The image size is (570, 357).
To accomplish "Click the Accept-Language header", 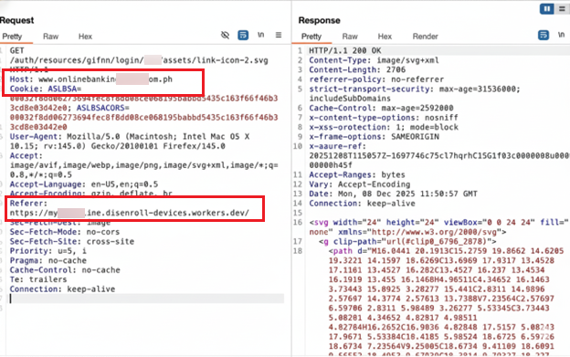I will (x=84, y=184).
